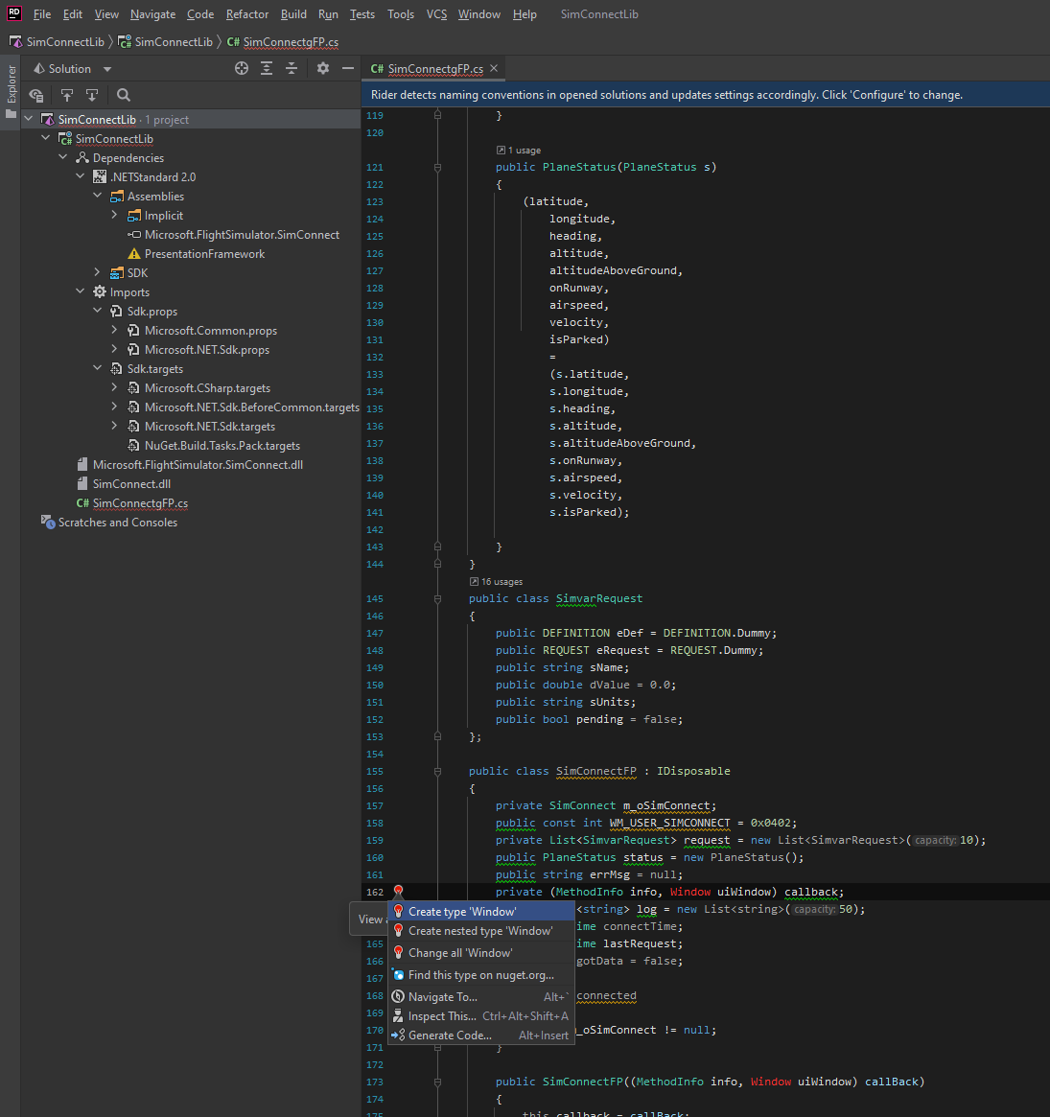1050x1117 pixels.
Task: Click the Expand All icon in Solution panel
Action: click(x=267, y=68)
